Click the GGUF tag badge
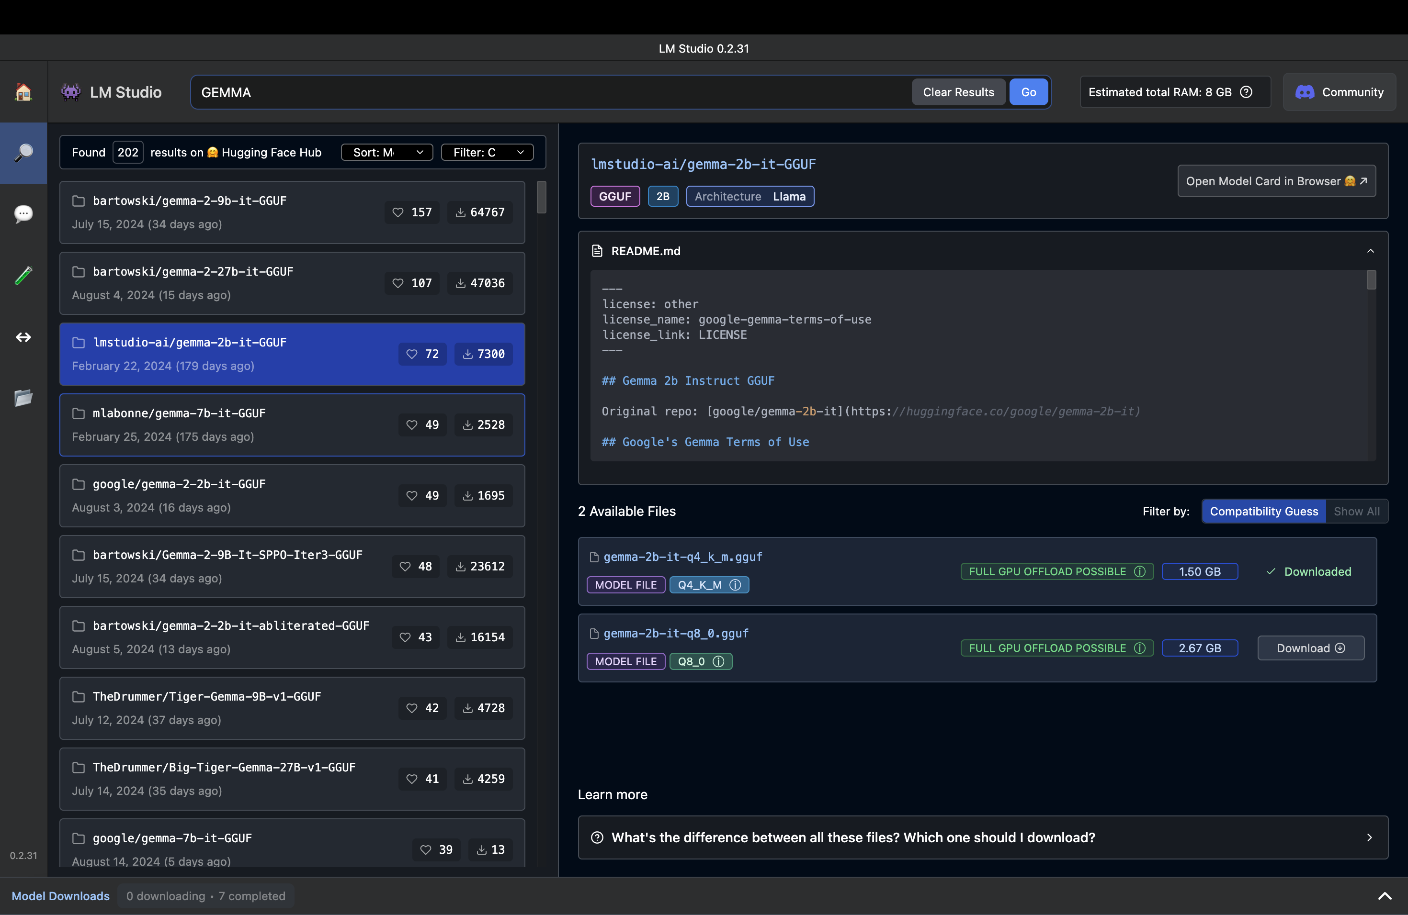 pos(614,196)
